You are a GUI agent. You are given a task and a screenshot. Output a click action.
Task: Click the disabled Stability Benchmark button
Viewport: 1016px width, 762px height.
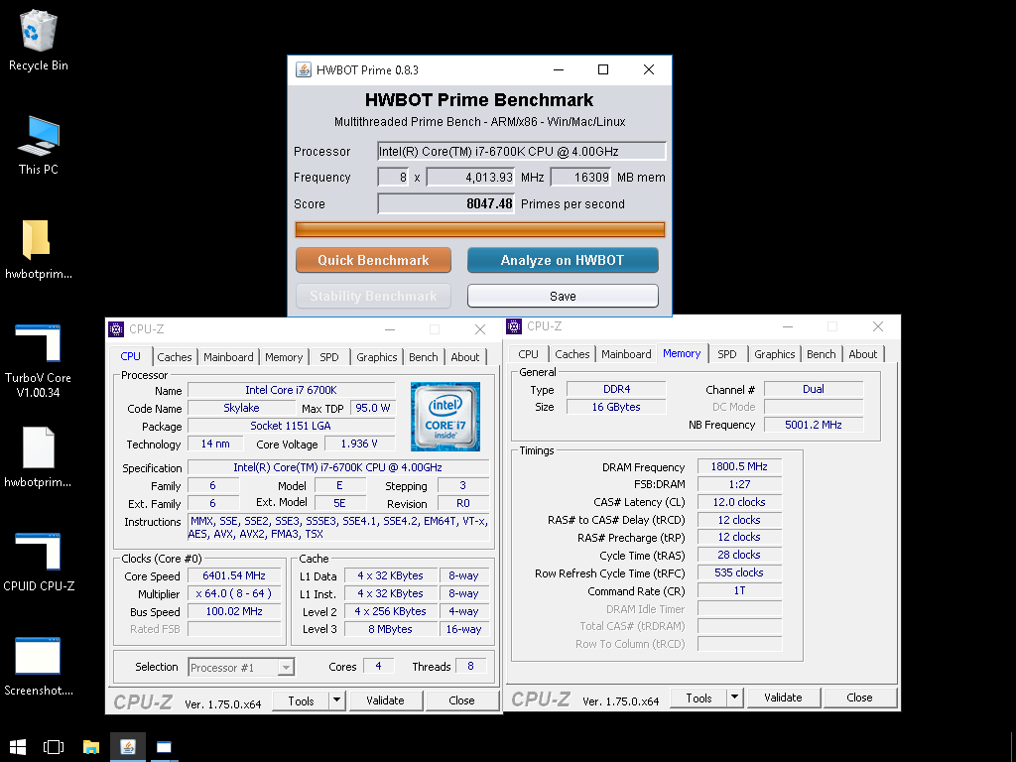click(x=373, y=296)
